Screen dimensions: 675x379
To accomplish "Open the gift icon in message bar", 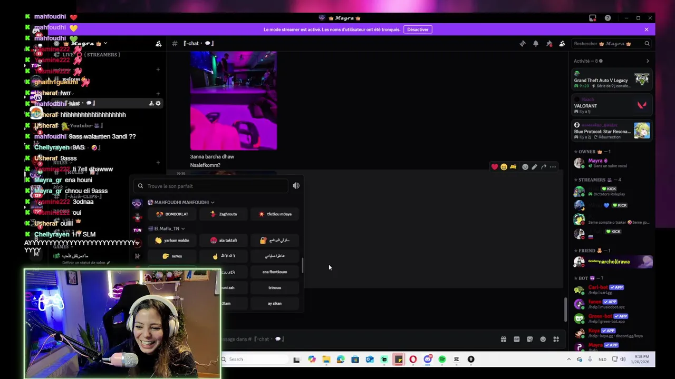I will coord(504,340).
